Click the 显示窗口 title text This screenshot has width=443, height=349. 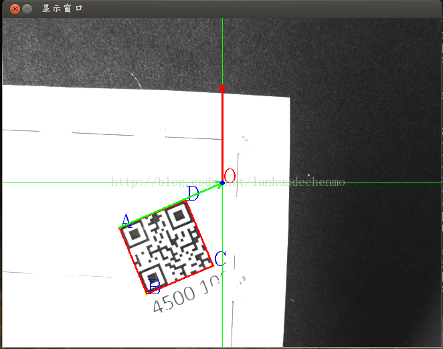(62, 9)
